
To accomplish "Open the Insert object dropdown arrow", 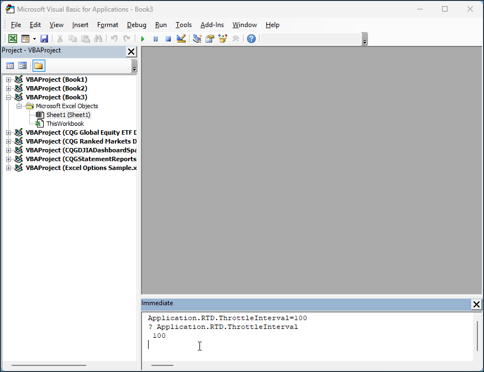I will point(34,39).
